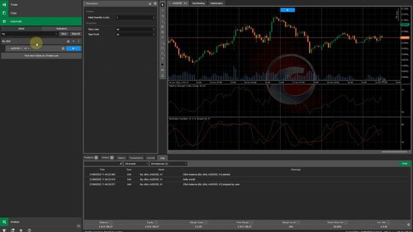Click the build icon on My cBot
This screenshot has height=232, width=413.
68,41
